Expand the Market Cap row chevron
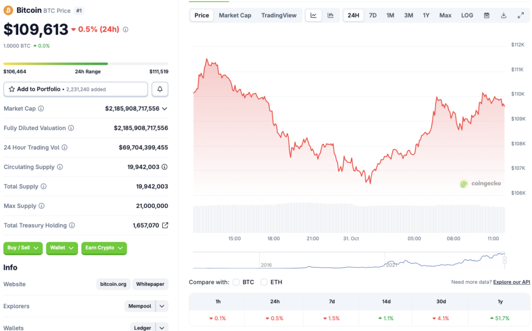The width and height of the screenshot is (532, 331). [165, 109]
